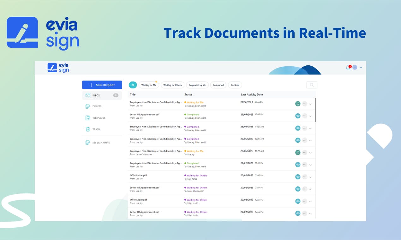Click the Sign Request button
Viewport: 401px width, 240px height.
(102, 85)
